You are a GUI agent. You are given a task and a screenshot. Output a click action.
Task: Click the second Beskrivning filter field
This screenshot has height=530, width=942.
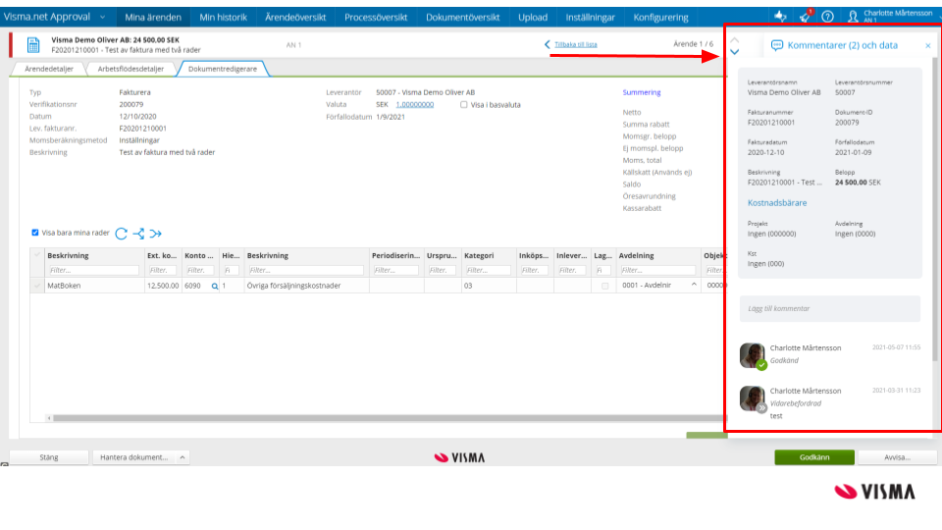pyautogui.click(x=305, y=271)
